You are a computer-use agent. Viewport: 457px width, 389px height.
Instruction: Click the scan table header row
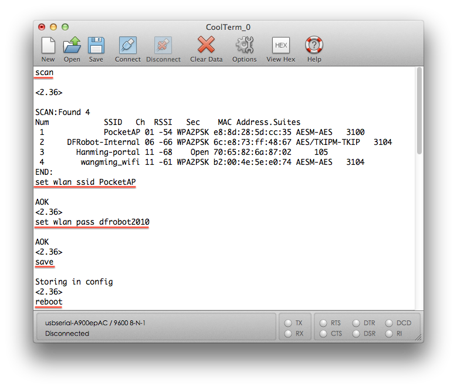click(168, 122)
